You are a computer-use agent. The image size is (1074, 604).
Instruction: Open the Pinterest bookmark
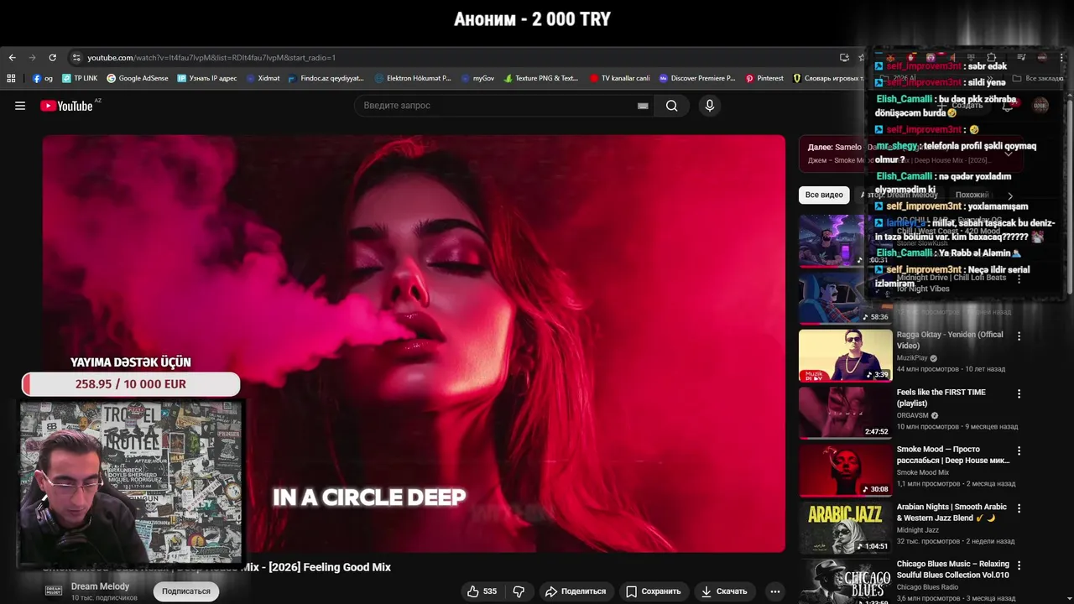(x=764, y=78)
